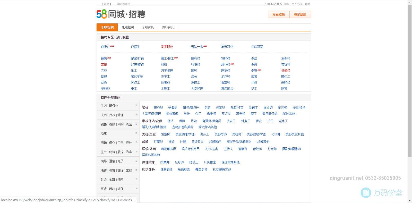The image size is (412, 203).
Task: Expand the 财会|金融|保险 chevron
Action: 136,180
